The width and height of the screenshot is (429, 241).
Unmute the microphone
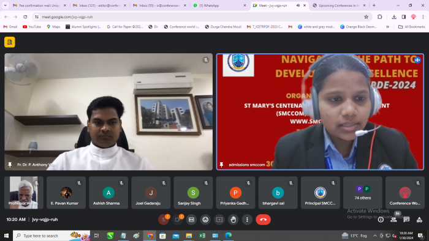(x=164, y=220)
